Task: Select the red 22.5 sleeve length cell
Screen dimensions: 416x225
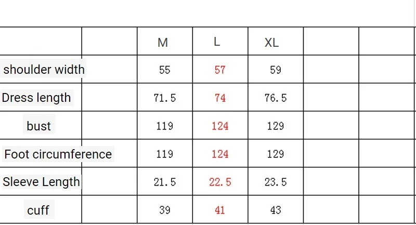Action: 220,182
